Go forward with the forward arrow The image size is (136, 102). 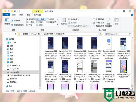coord(9,34)
